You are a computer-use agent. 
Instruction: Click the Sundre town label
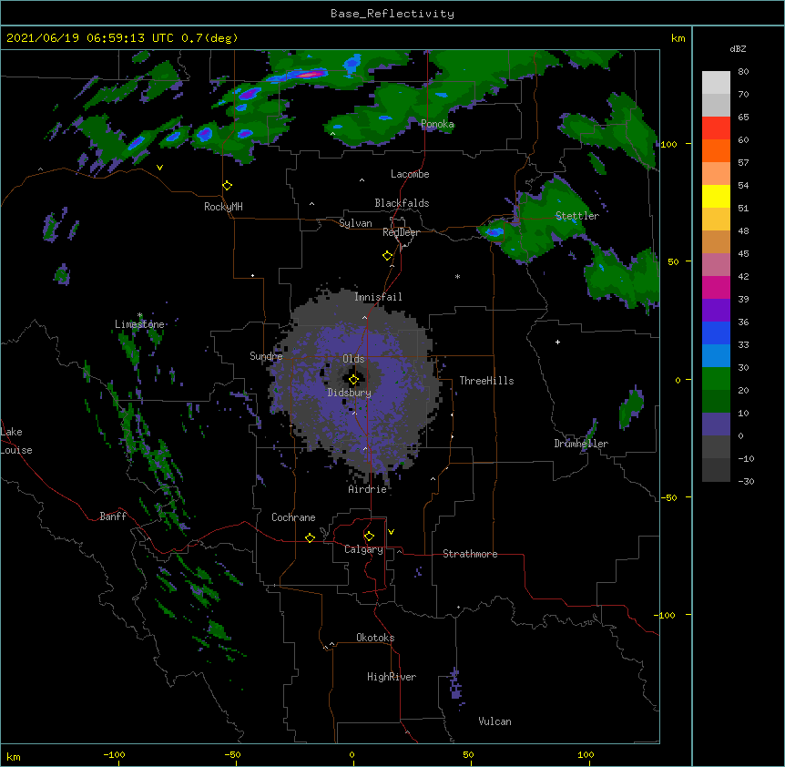click(x=266, y=356)
